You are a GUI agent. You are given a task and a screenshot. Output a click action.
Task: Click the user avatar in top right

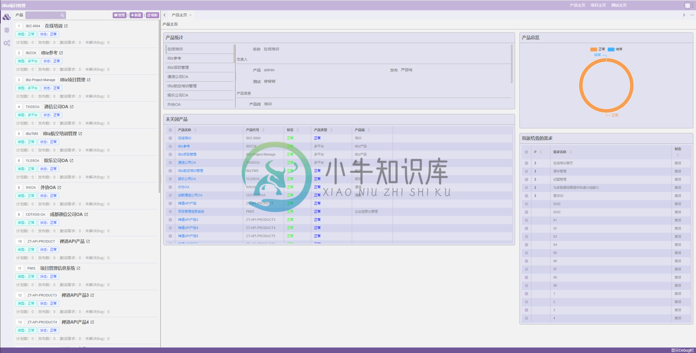[x=687, y=5]
